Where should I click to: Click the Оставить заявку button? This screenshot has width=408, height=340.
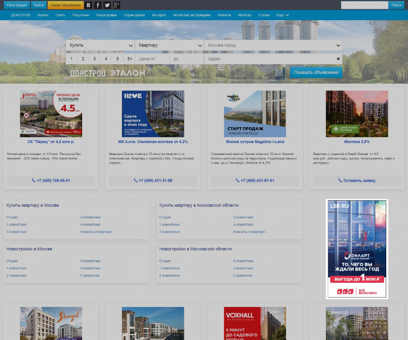tap(357, 181)
